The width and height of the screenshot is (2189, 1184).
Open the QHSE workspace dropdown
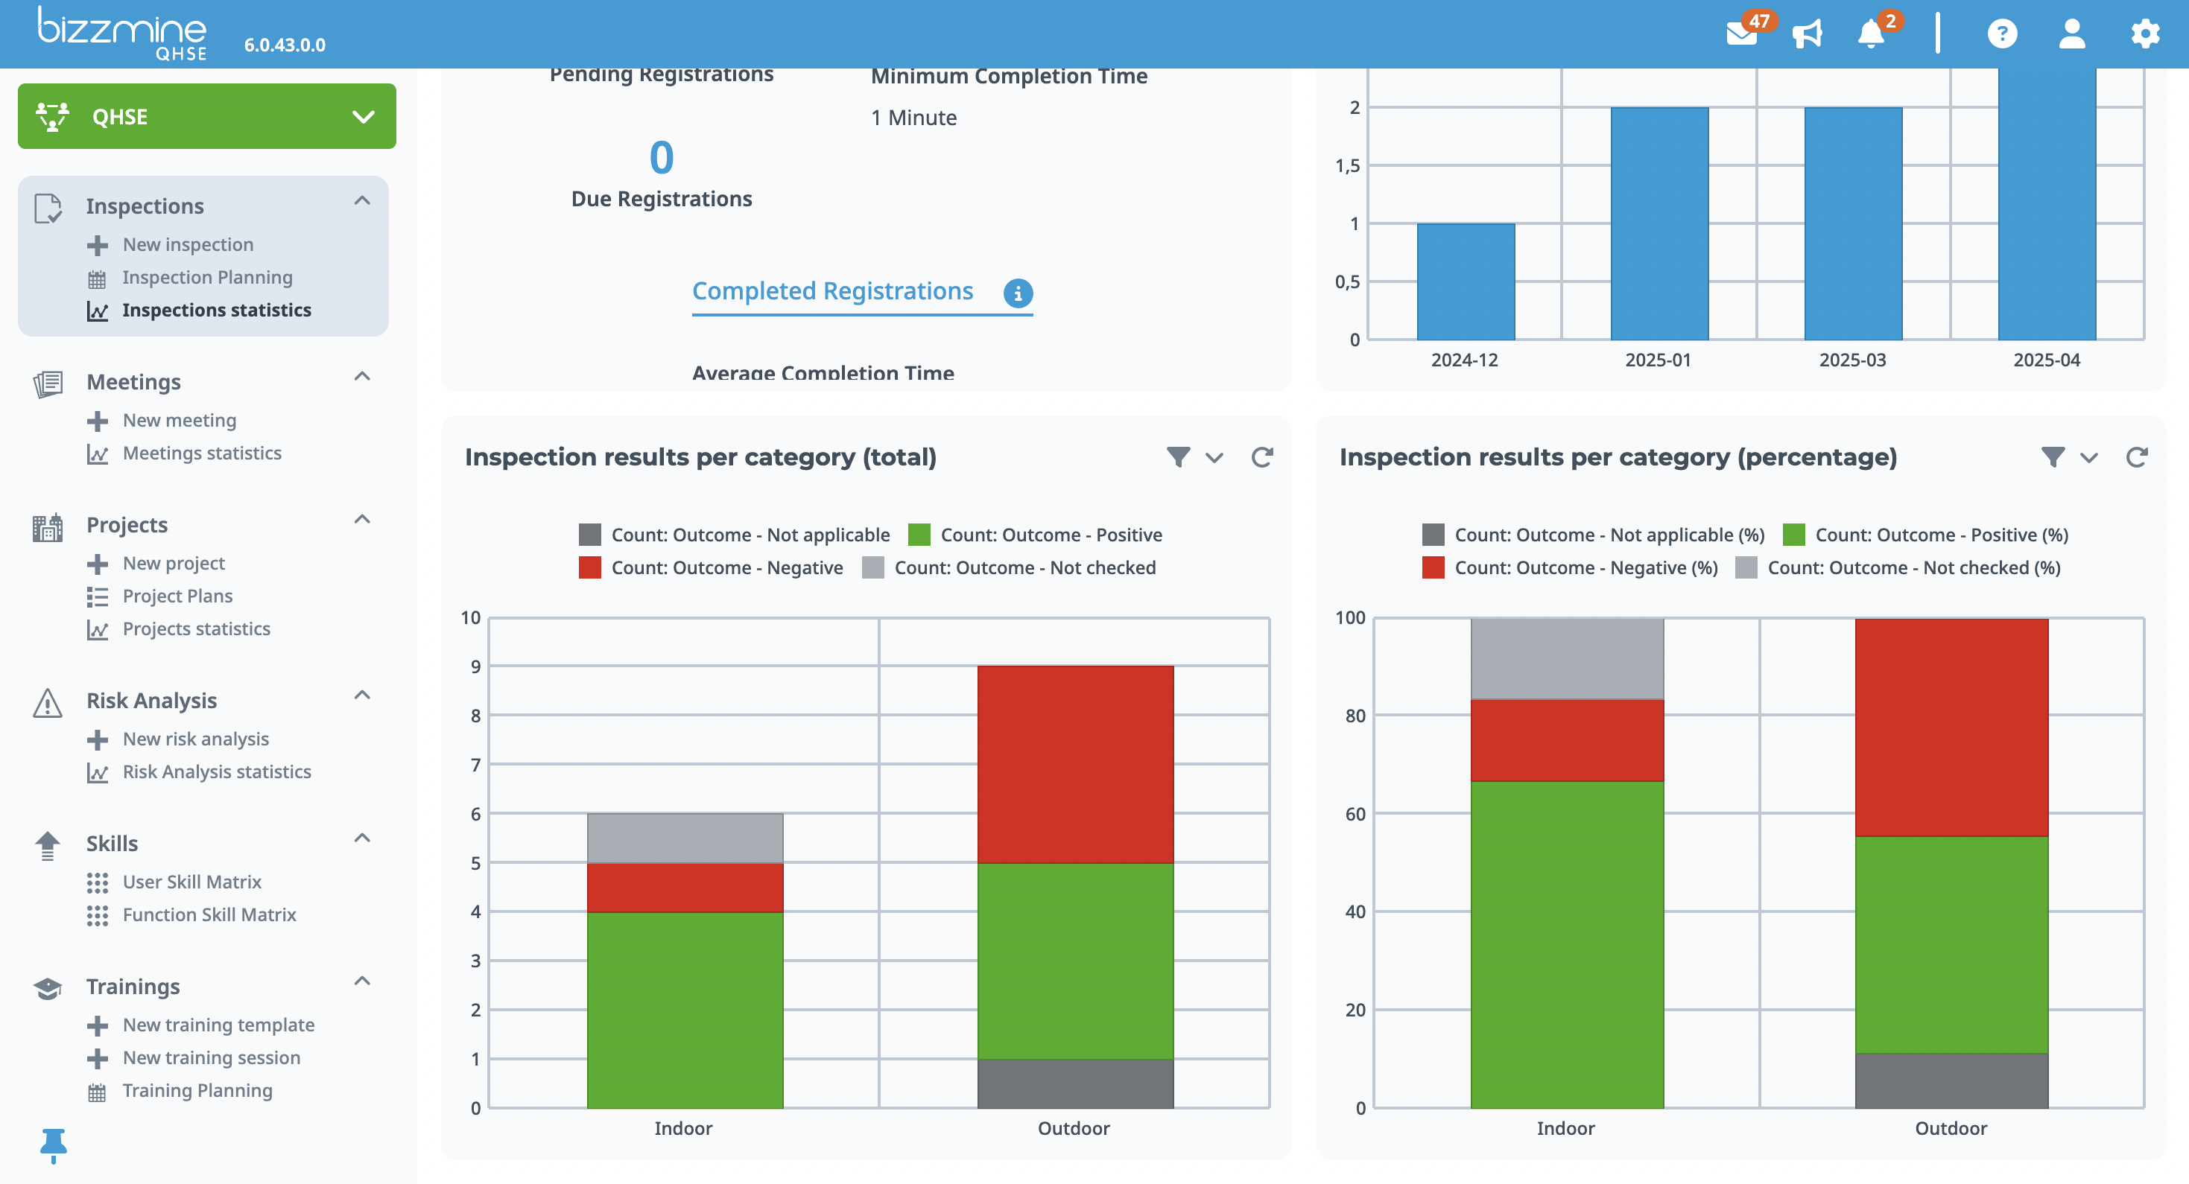click(364, 115)
